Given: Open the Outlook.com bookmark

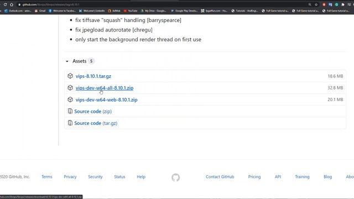Looking at the screenshot, I should point(18,11).
